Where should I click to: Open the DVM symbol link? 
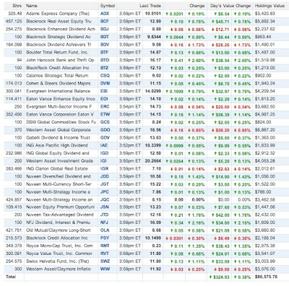click(105, 83)
